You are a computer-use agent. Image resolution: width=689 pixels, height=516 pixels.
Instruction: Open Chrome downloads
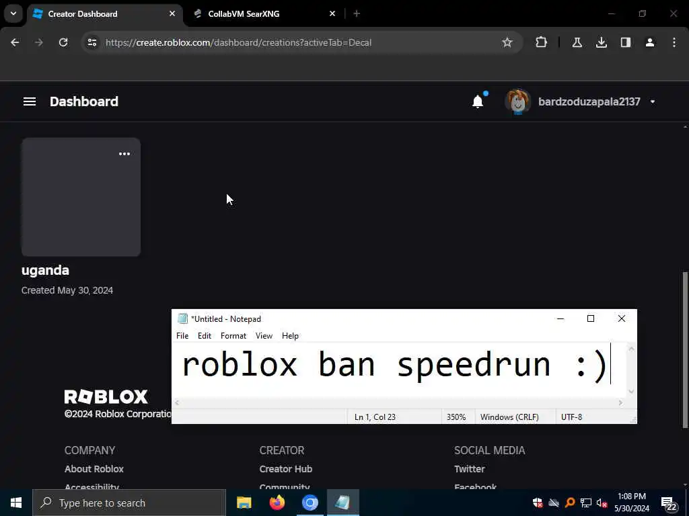(x=601, y=42)
